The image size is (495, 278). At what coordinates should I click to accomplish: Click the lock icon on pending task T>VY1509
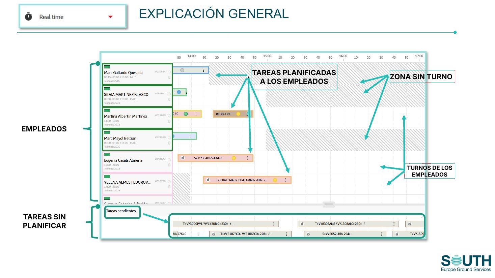(397, 234)
